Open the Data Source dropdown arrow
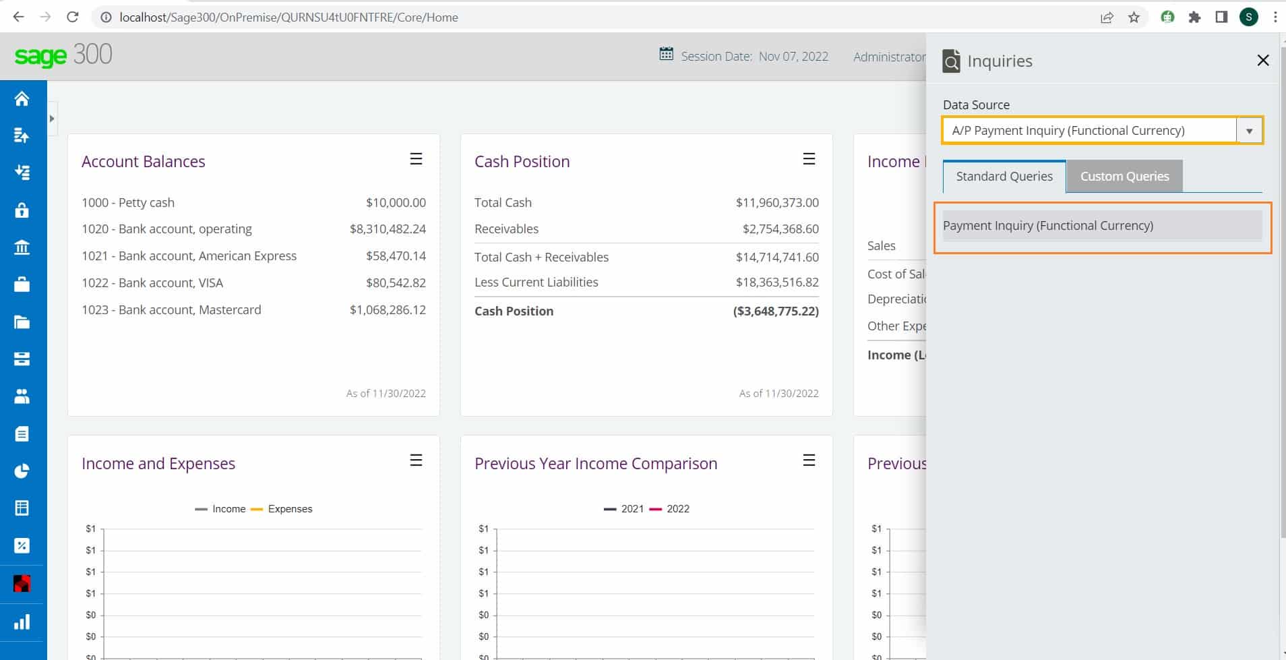 tap(1249, 131)
